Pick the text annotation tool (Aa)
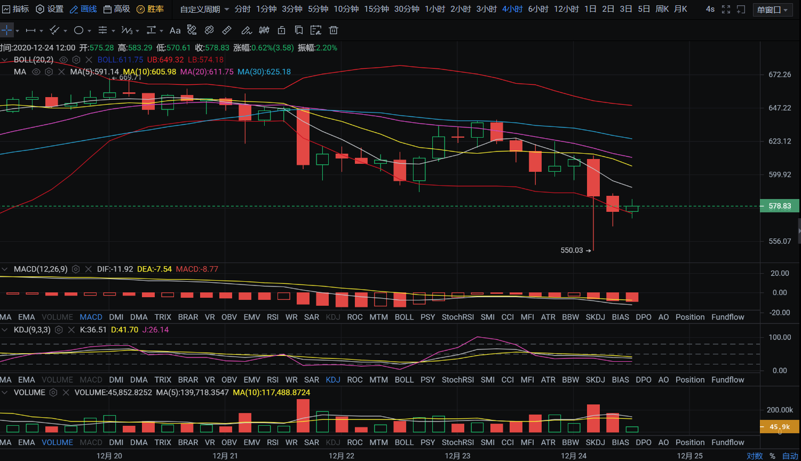The image size is (801, 461). (x=175, y=30)
